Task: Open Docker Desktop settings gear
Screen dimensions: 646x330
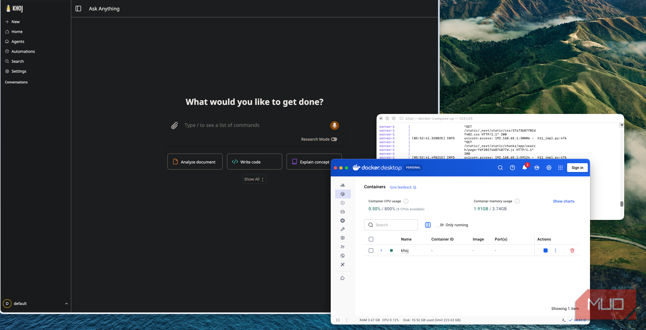Action: (549, 168)
